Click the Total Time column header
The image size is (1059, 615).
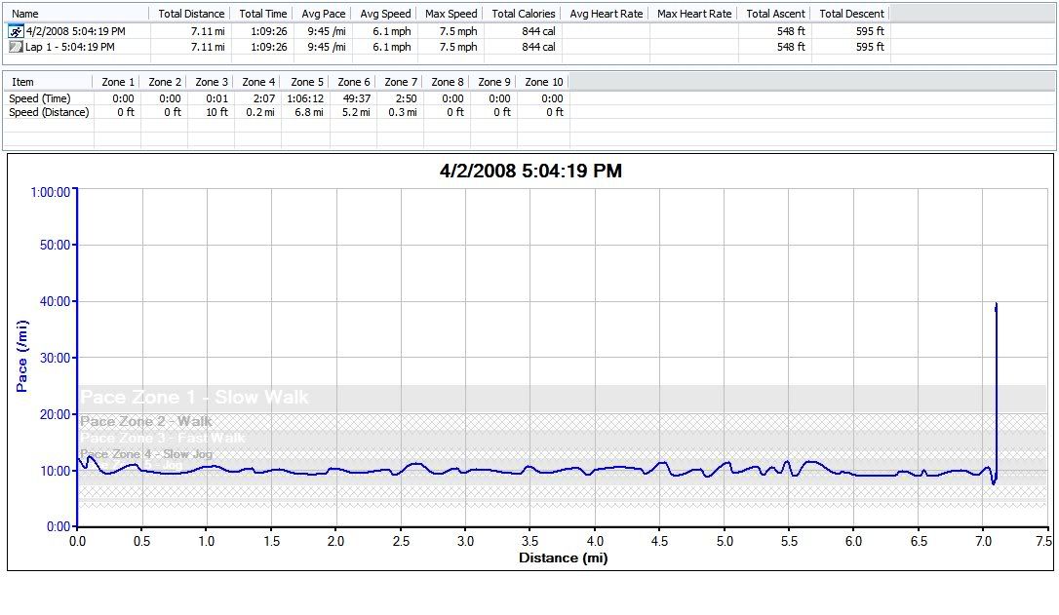tap(263, 14)
